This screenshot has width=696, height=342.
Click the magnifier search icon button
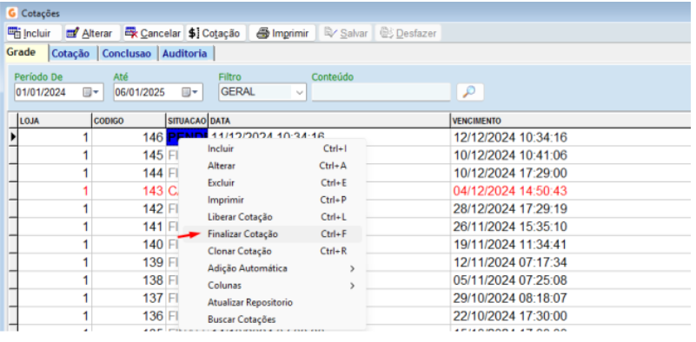pyautogui.click(x=469, y=92)
